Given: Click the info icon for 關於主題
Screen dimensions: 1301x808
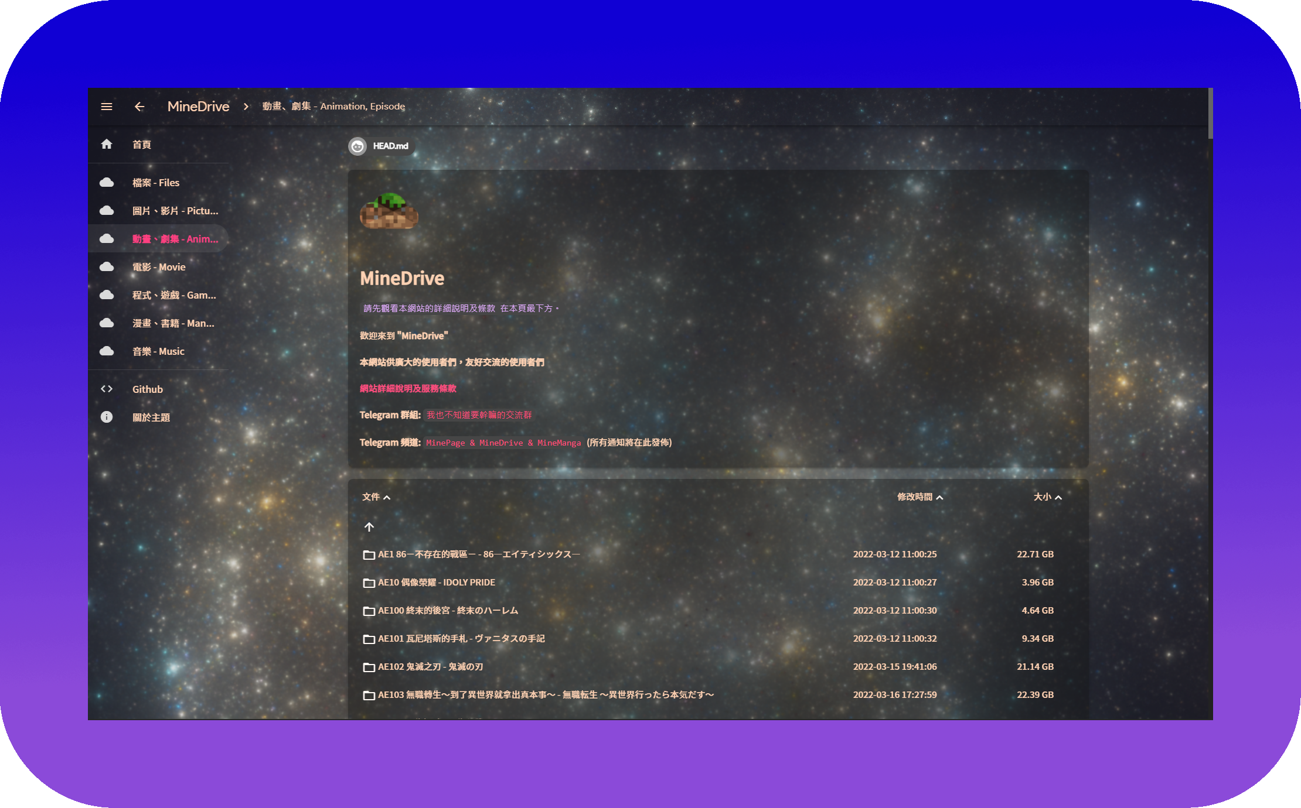Looking at the screenshot, I should 107,417.
